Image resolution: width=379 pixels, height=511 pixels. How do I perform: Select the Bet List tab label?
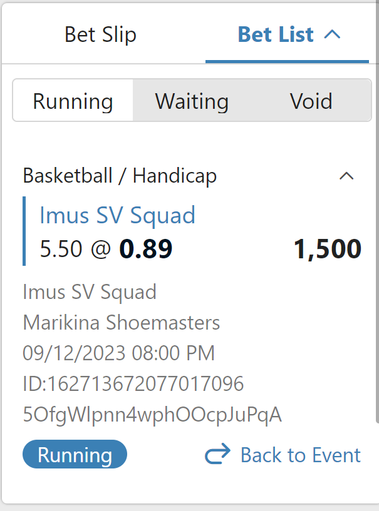[x=276, y=34]
